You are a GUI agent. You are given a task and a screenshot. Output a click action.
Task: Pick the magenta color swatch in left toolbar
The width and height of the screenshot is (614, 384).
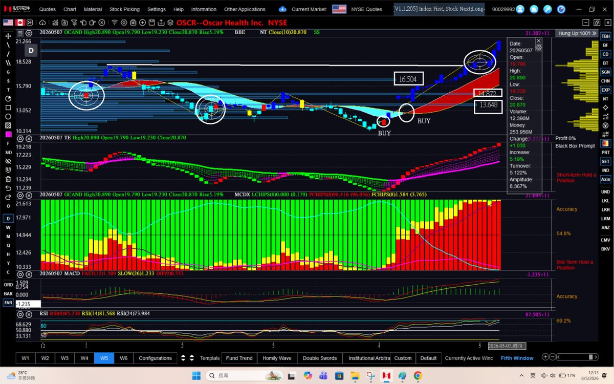tap(8, 134)
